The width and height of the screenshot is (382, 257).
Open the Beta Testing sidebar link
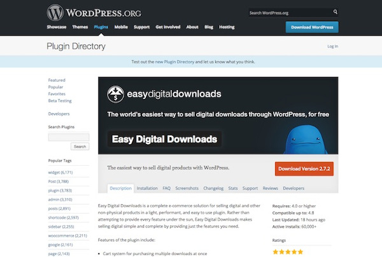(x=60, y=101)
